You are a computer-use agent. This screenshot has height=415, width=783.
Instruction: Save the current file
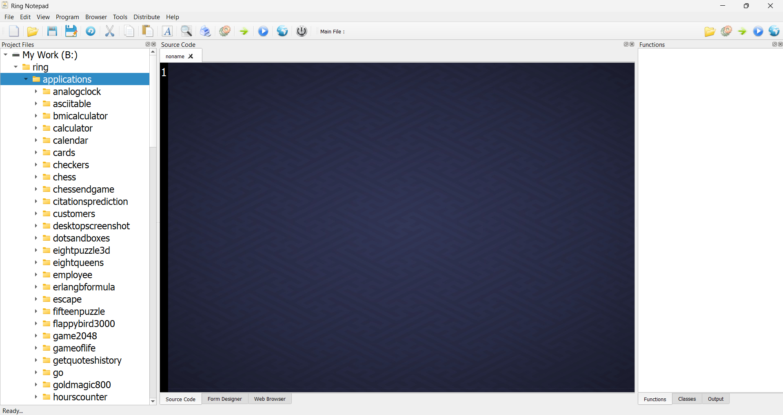click(x=52, y=31)
